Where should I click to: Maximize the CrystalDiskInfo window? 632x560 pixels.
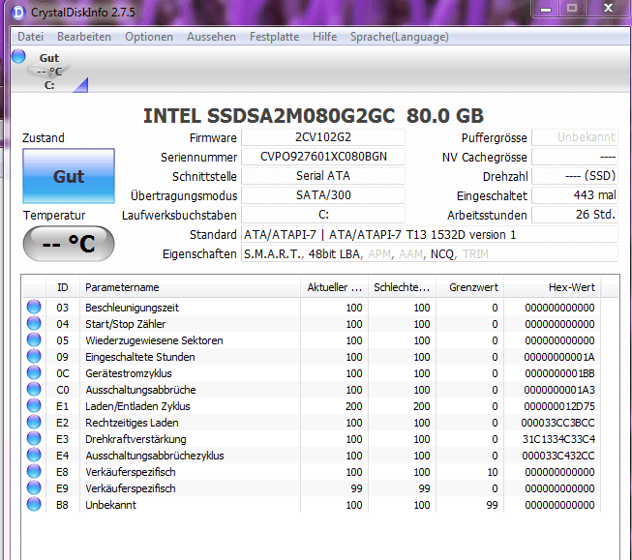click(572, 9)
